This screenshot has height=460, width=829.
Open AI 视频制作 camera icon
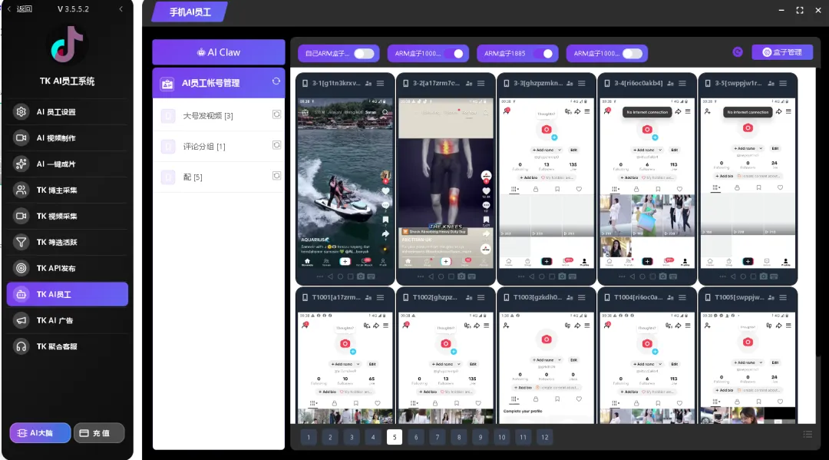point(21,138)
